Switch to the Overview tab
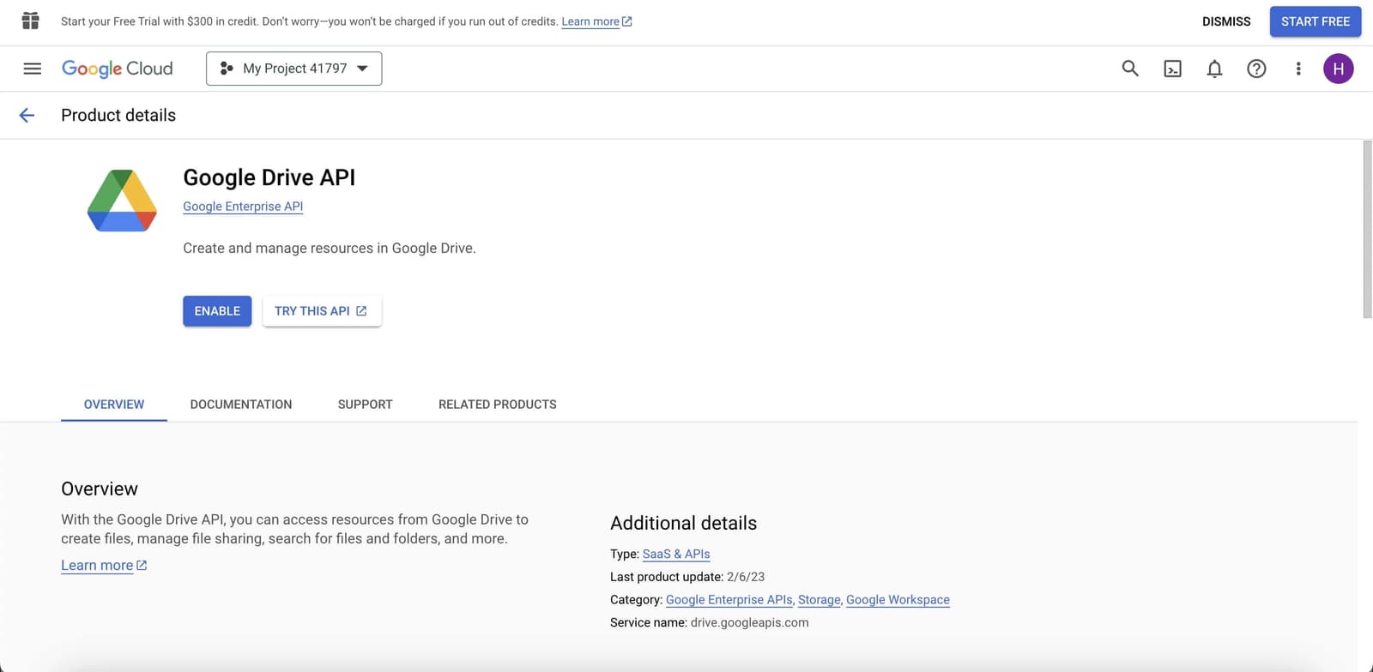 (x=114, y=405)
